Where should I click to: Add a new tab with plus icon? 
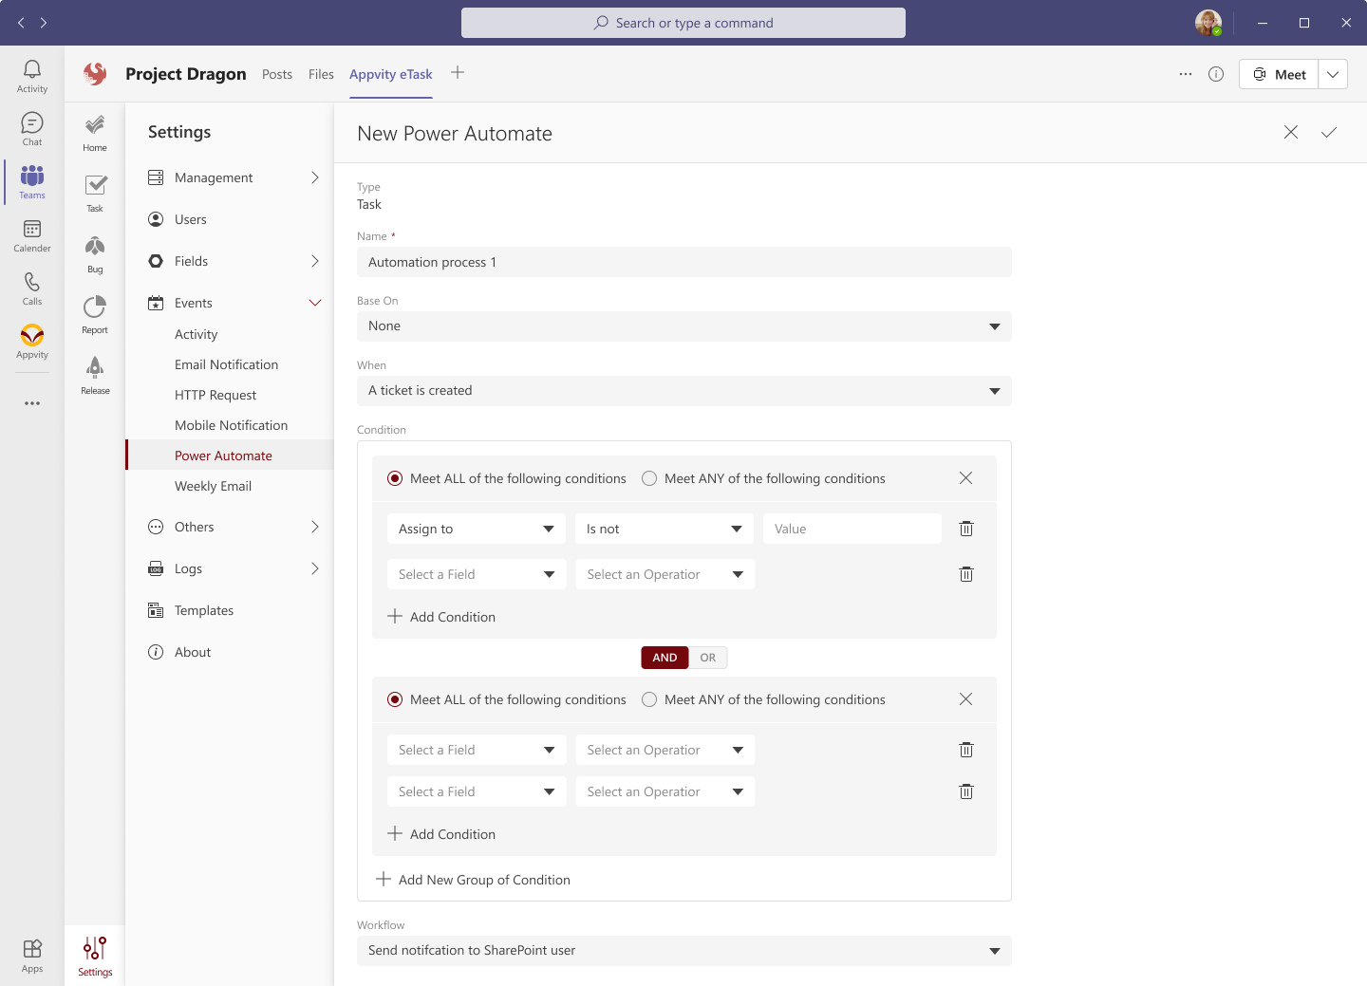(x=458, y=73)
